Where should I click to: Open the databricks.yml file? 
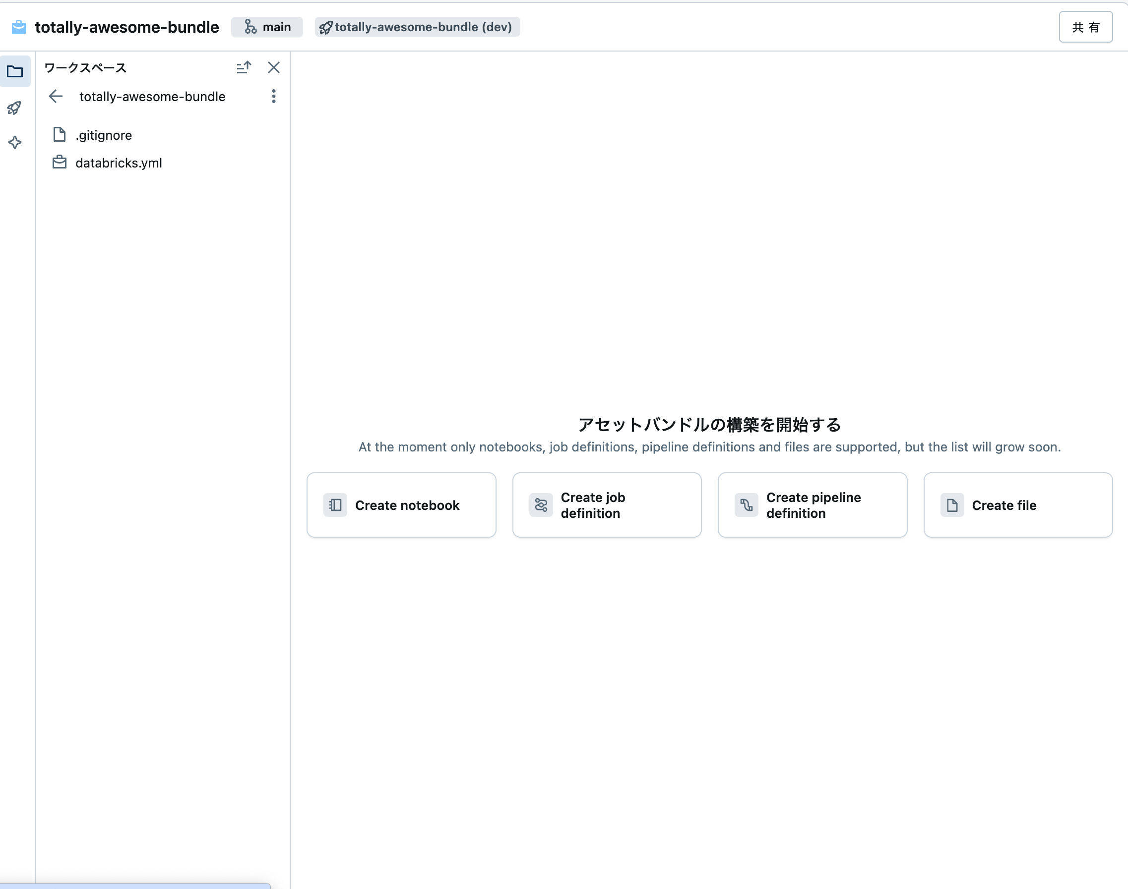[x=120, y=163]
